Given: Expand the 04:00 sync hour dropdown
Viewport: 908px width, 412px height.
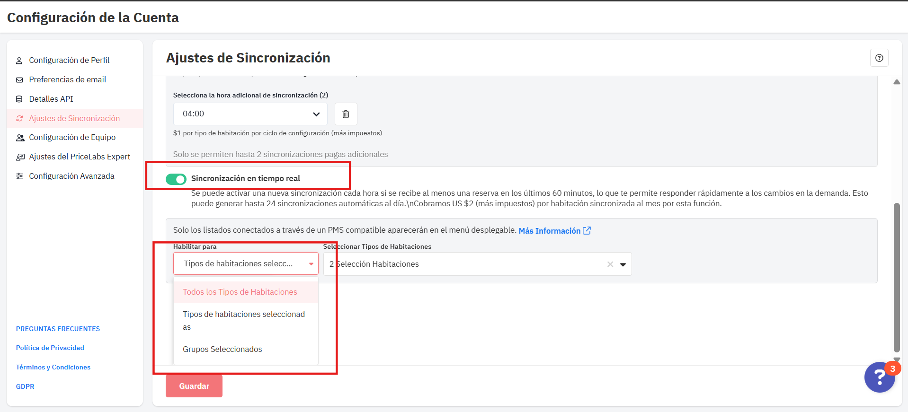Looking at the screenshot, I should click(x=316, y=114).
